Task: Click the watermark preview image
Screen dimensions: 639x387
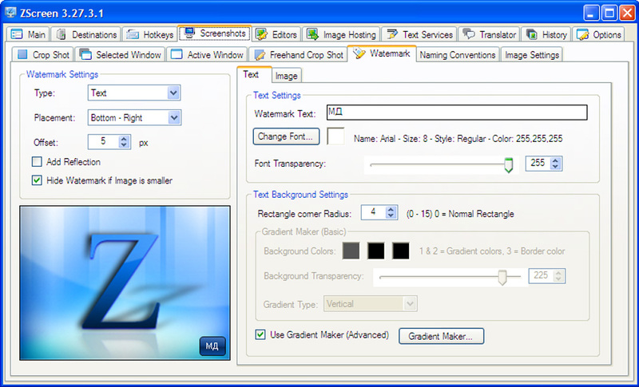Action: pos(125,282)
